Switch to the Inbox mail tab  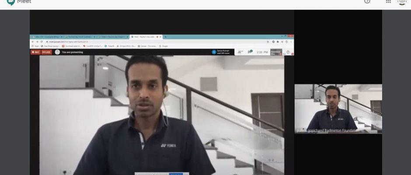coord(47,37)
